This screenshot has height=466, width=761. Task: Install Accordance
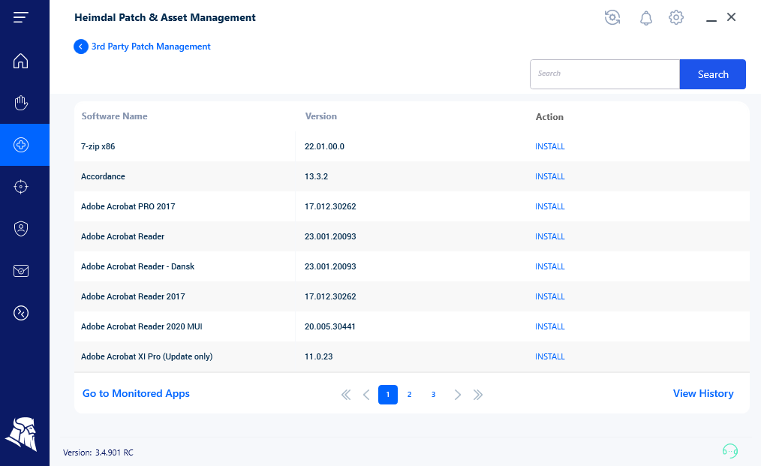click(x=550, y=176)
